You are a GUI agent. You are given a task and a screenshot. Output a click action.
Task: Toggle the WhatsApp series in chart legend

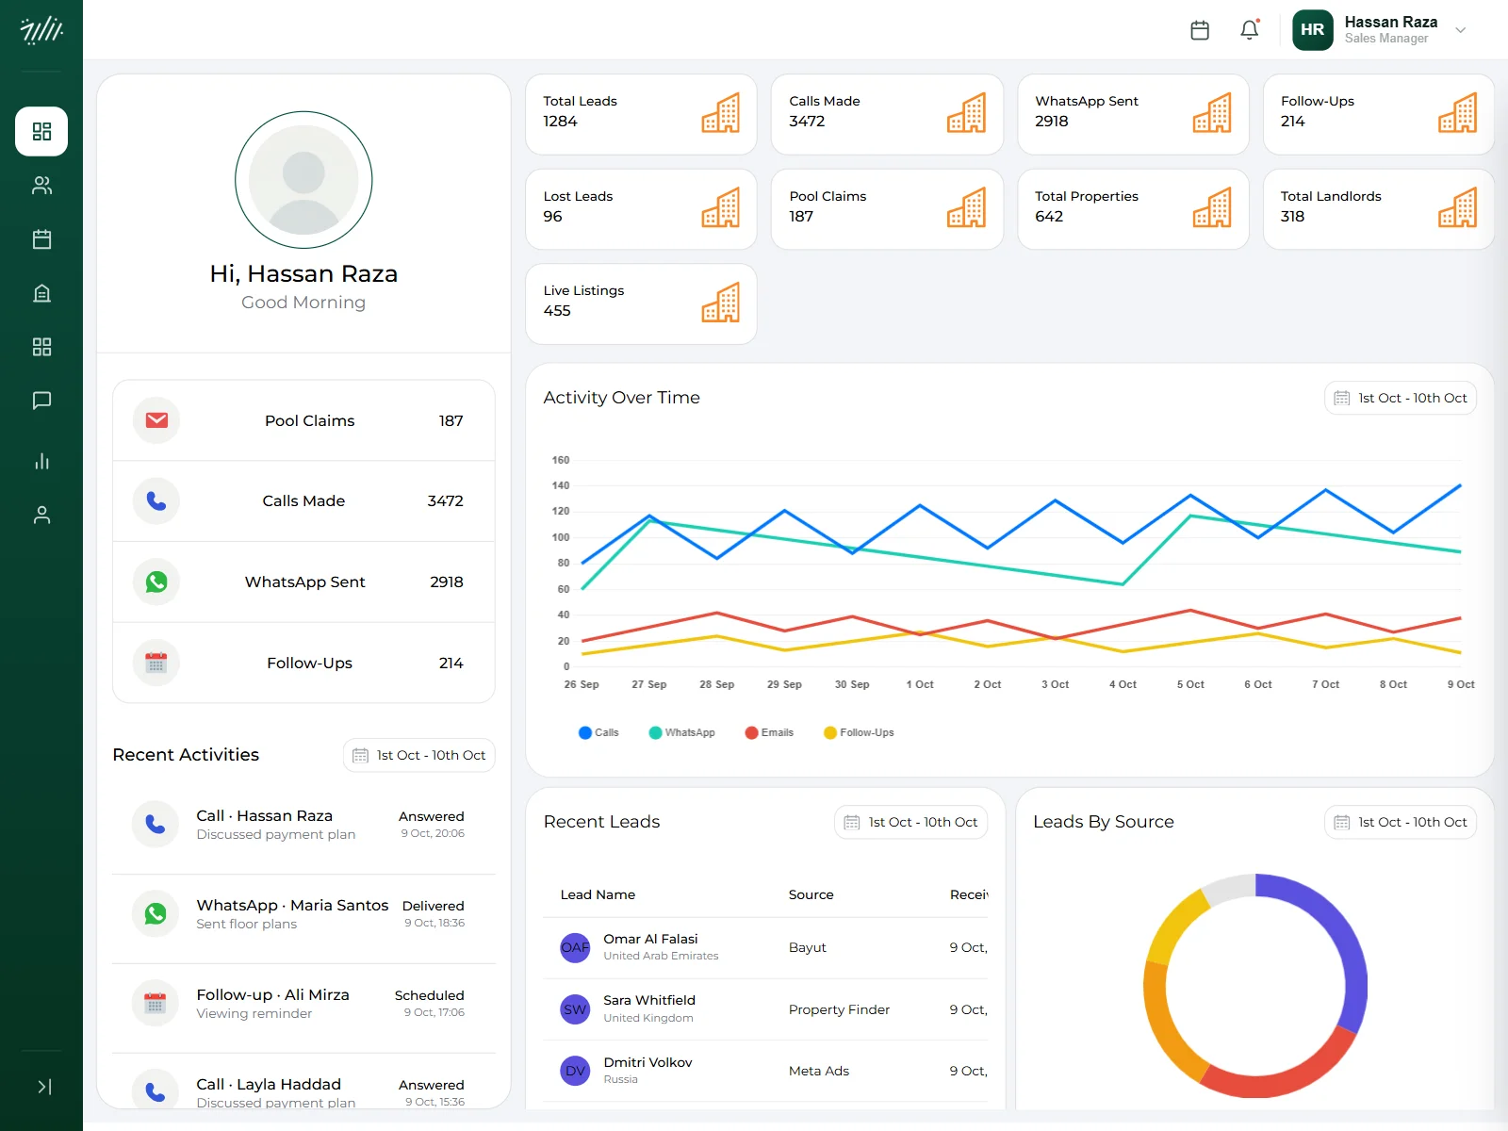[x=682, y=732]
